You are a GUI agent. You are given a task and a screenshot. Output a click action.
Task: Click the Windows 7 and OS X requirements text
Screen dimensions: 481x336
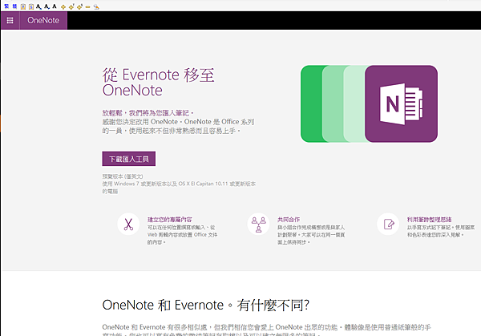click(179, 188)
